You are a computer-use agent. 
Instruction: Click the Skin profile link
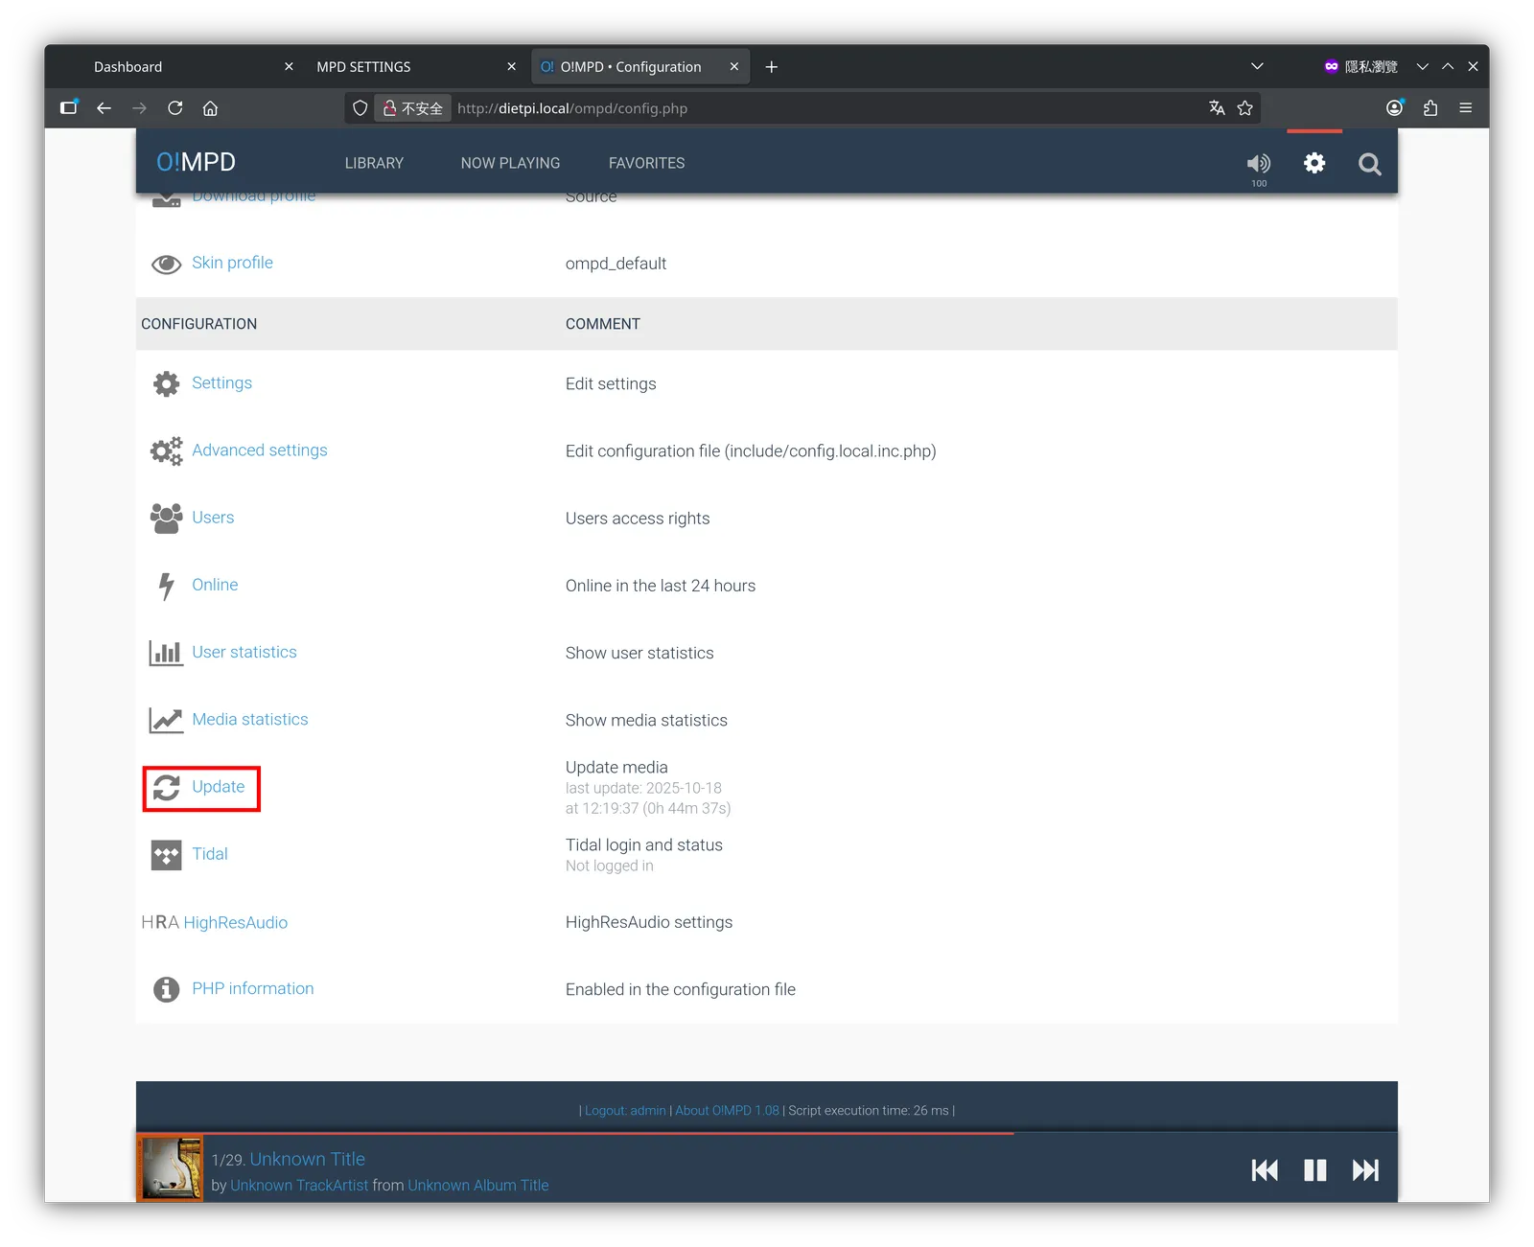point(232,263)
